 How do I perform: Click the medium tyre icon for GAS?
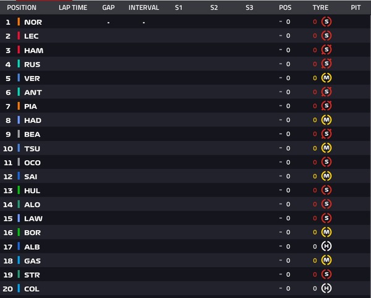point(326,260)
